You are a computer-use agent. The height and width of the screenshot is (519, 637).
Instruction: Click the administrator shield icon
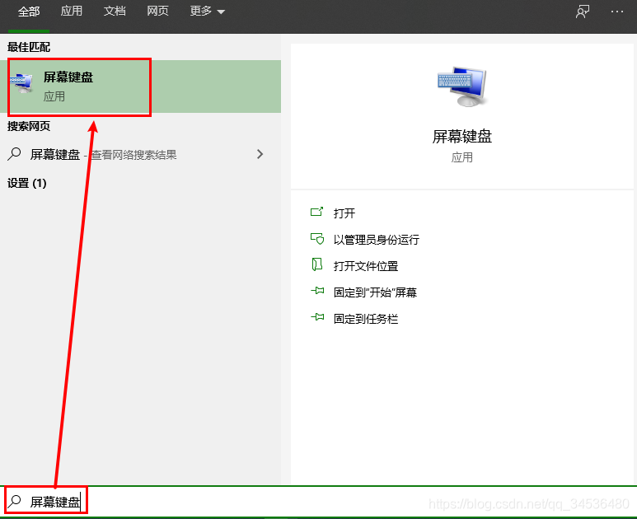tap(317, 238)
